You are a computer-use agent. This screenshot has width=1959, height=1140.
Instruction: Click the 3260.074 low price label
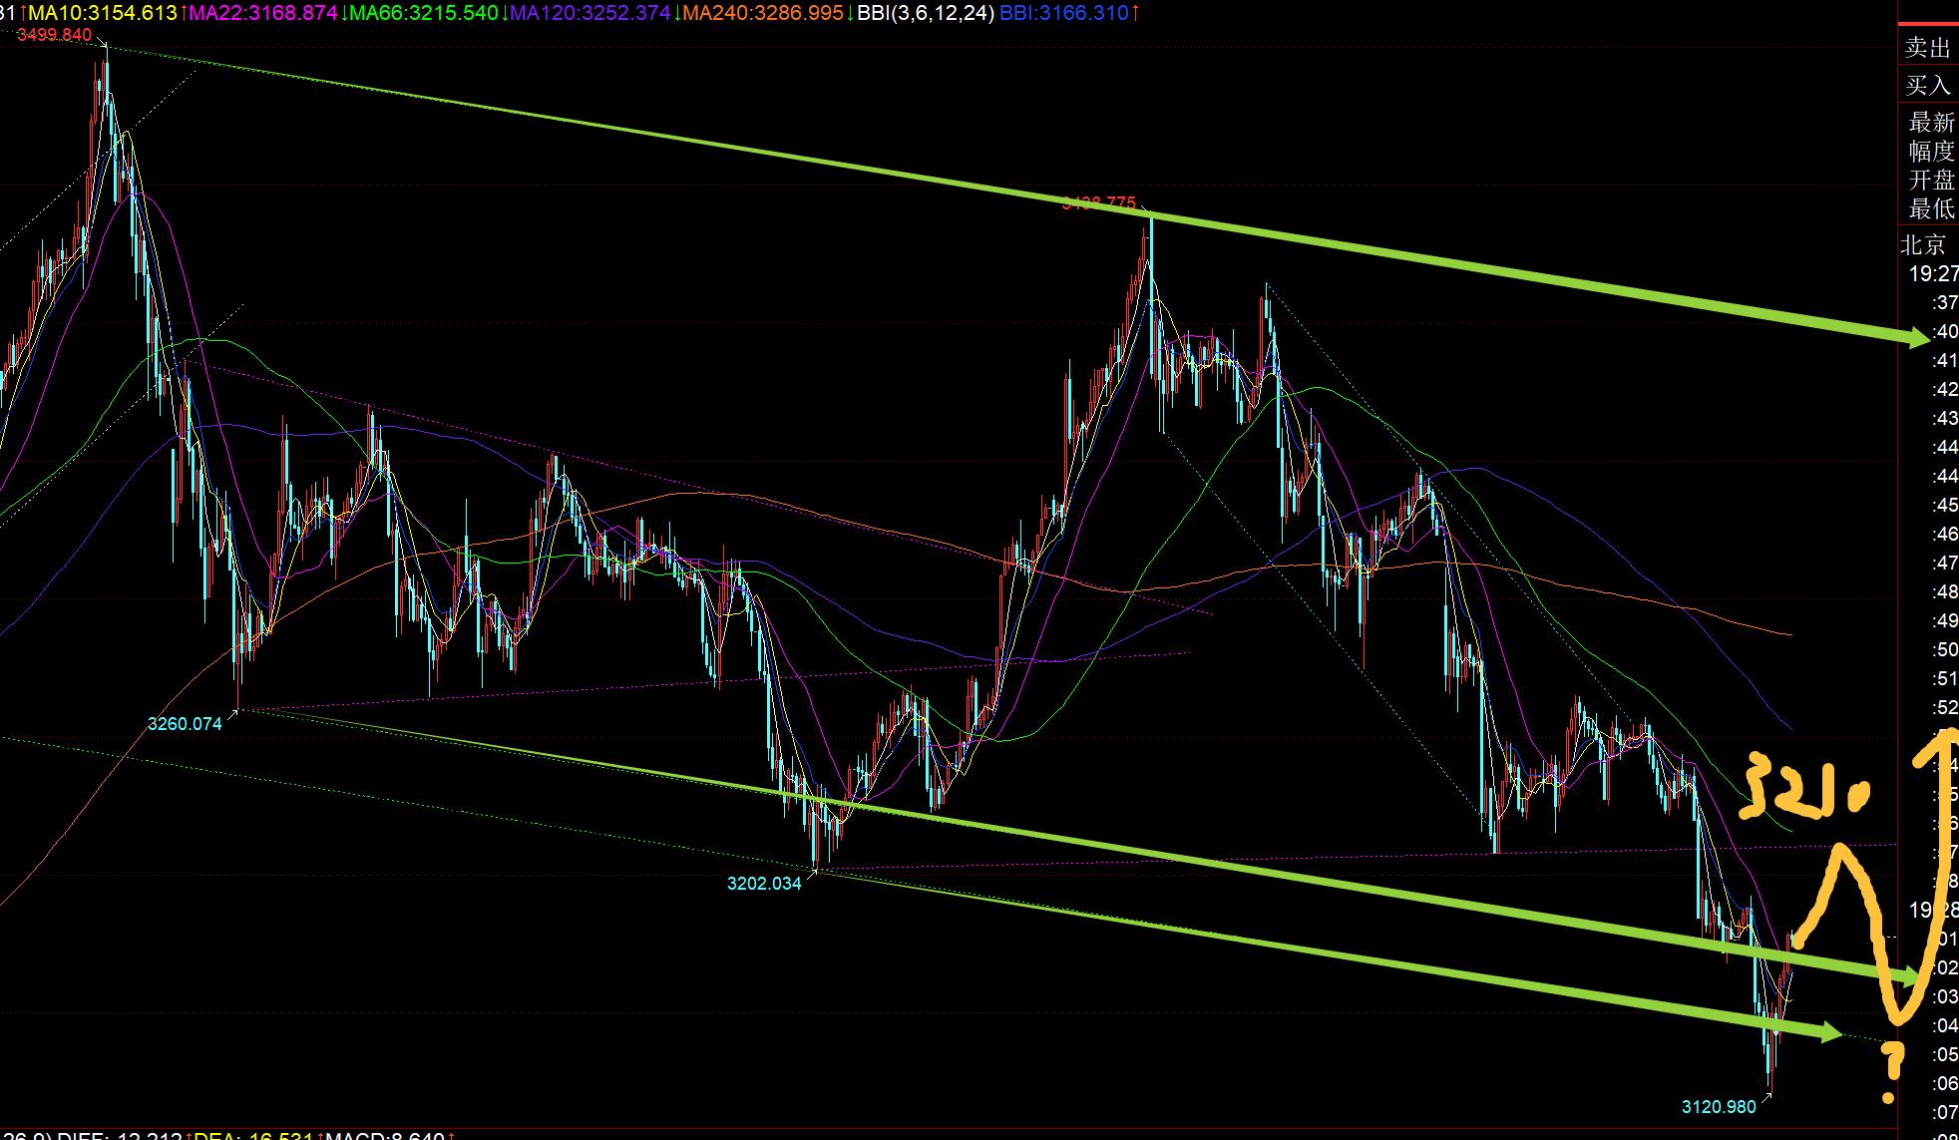point(185,724)
